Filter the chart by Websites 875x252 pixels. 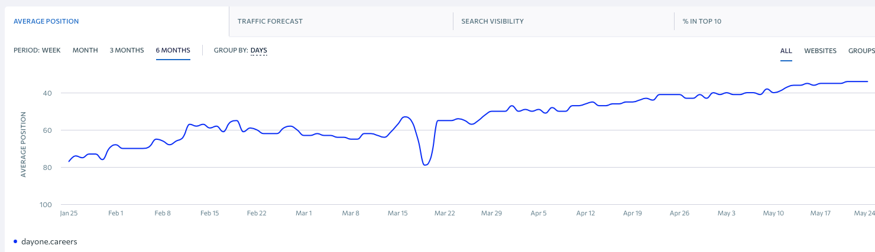click(820, 51)
